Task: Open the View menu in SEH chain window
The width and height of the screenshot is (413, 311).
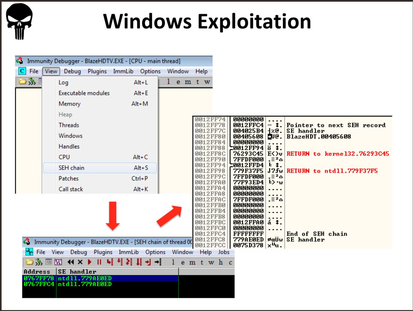Action: (x=58, y=252)
